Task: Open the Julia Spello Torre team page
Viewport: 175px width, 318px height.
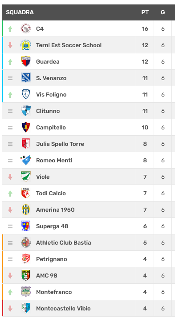Action: click(60, 144)
